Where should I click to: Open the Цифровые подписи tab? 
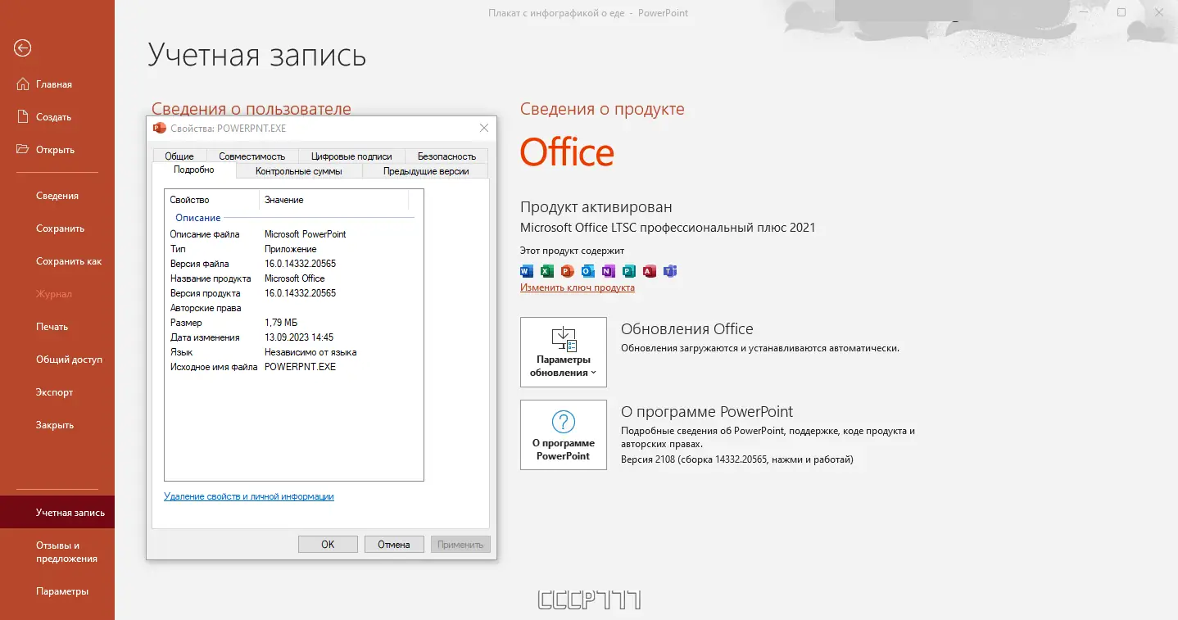[x=351, y=156]
